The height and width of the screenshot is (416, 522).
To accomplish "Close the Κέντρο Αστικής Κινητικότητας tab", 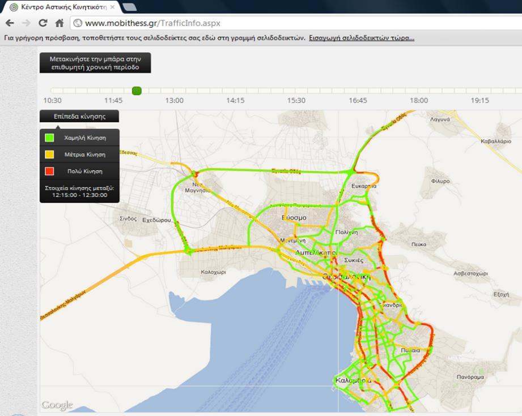I will coord(113,7).
